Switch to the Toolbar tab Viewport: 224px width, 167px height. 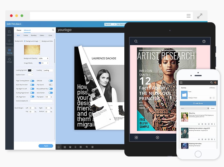pos(26,35)
